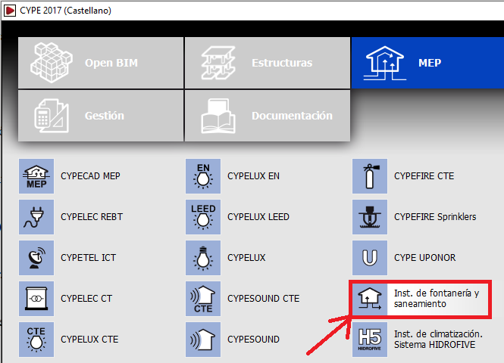Select the CYPELUX EN label
The height and width of the screenshot is (363, 504).
click(254, 176)
